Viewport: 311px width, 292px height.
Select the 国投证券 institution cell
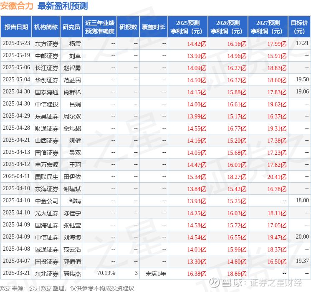(x=47, y=262)
